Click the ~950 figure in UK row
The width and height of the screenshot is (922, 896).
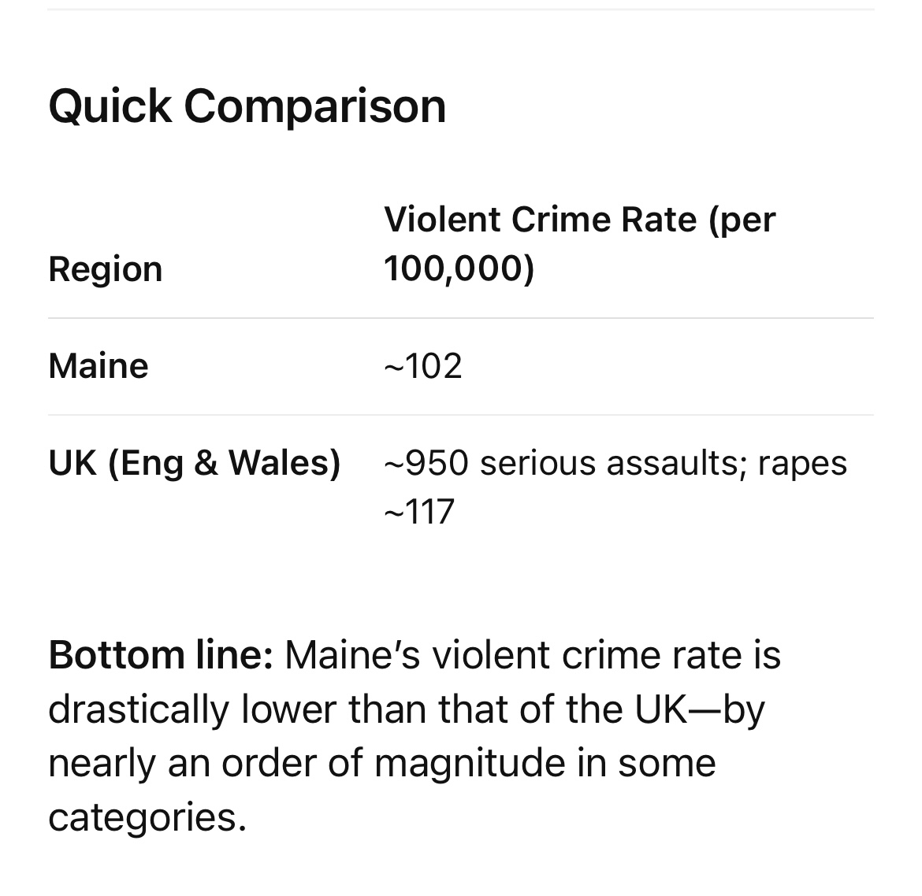426,462
